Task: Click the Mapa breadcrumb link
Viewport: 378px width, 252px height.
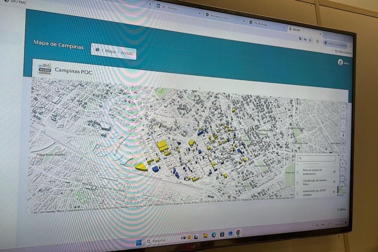Action: [110, 51]
